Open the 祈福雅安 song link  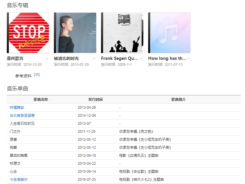click(17, 108)
